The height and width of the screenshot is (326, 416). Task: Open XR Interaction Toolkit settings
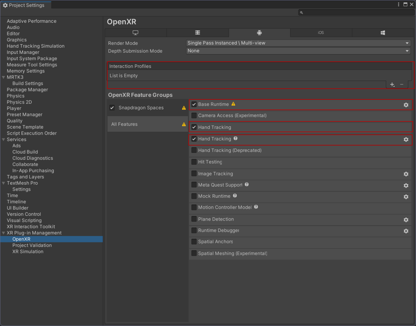point(31,227)
